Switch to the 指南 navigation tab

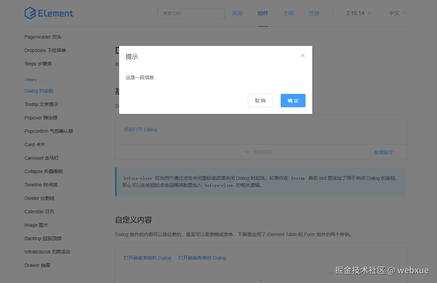click(x=237, y=13)
